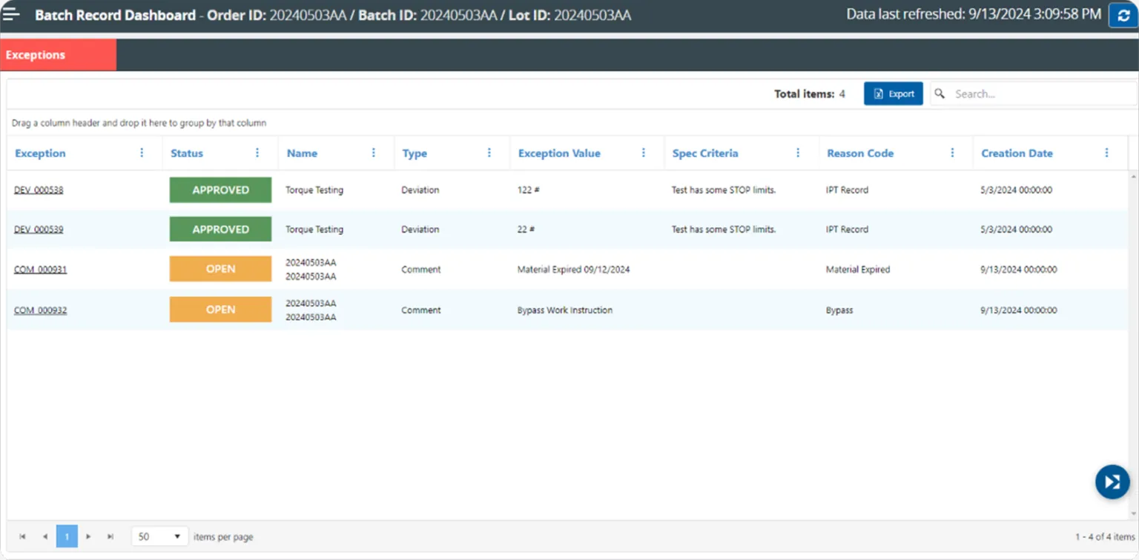Open exception DEV_000539
1139x560 pixels.
pyautogui.click(x=39, y=230)
